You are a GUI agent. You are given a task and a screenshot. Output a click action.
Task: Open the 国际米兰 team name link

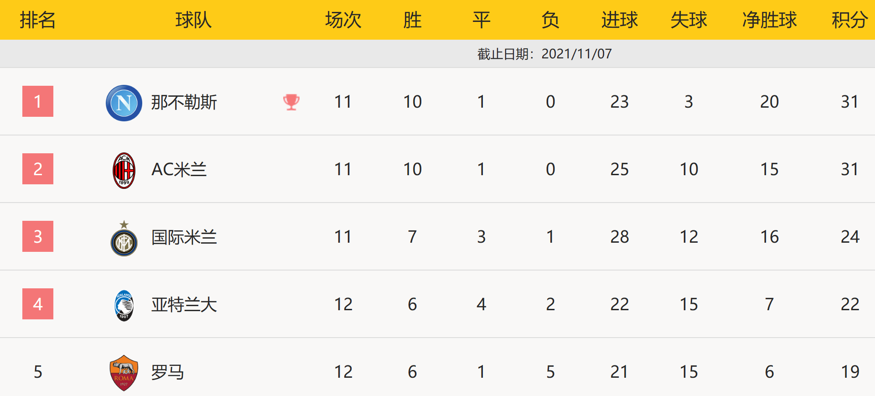(184, 237)
